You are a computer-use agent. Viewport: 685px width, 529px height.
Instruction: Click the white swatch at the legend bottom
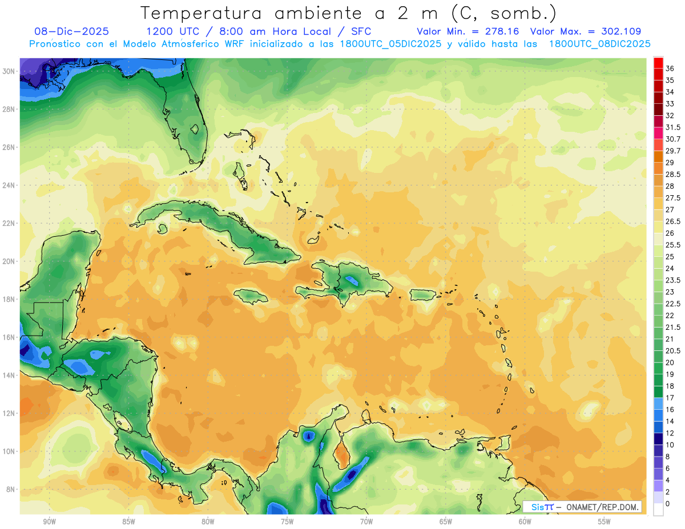tap(658, 510)
